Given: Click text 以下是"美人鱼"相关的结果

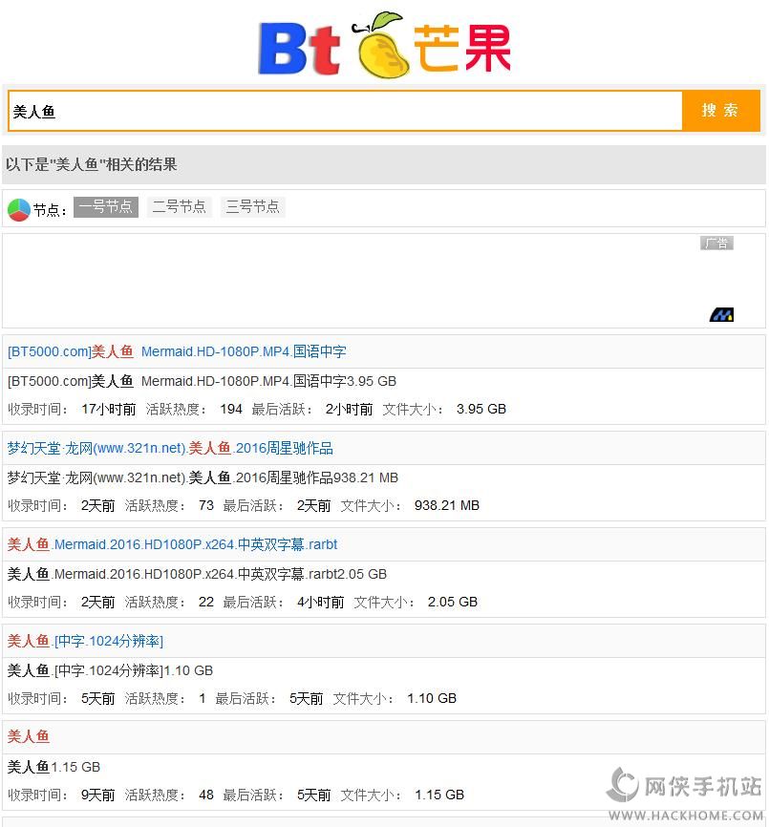Looking at the screenshot, I should tap(92, 164).
